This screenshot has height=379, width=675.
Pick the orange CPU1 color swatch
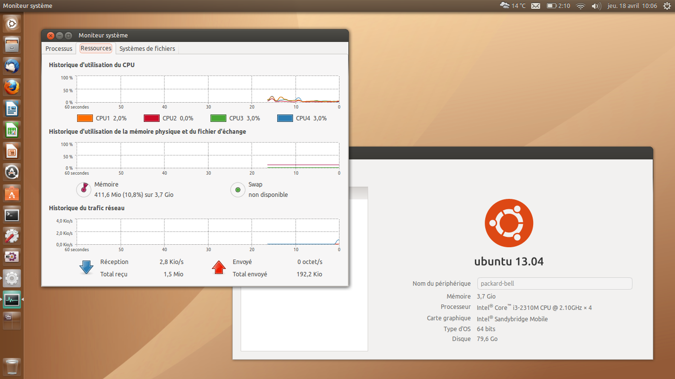pyautogui.click(x=85, y=118)
